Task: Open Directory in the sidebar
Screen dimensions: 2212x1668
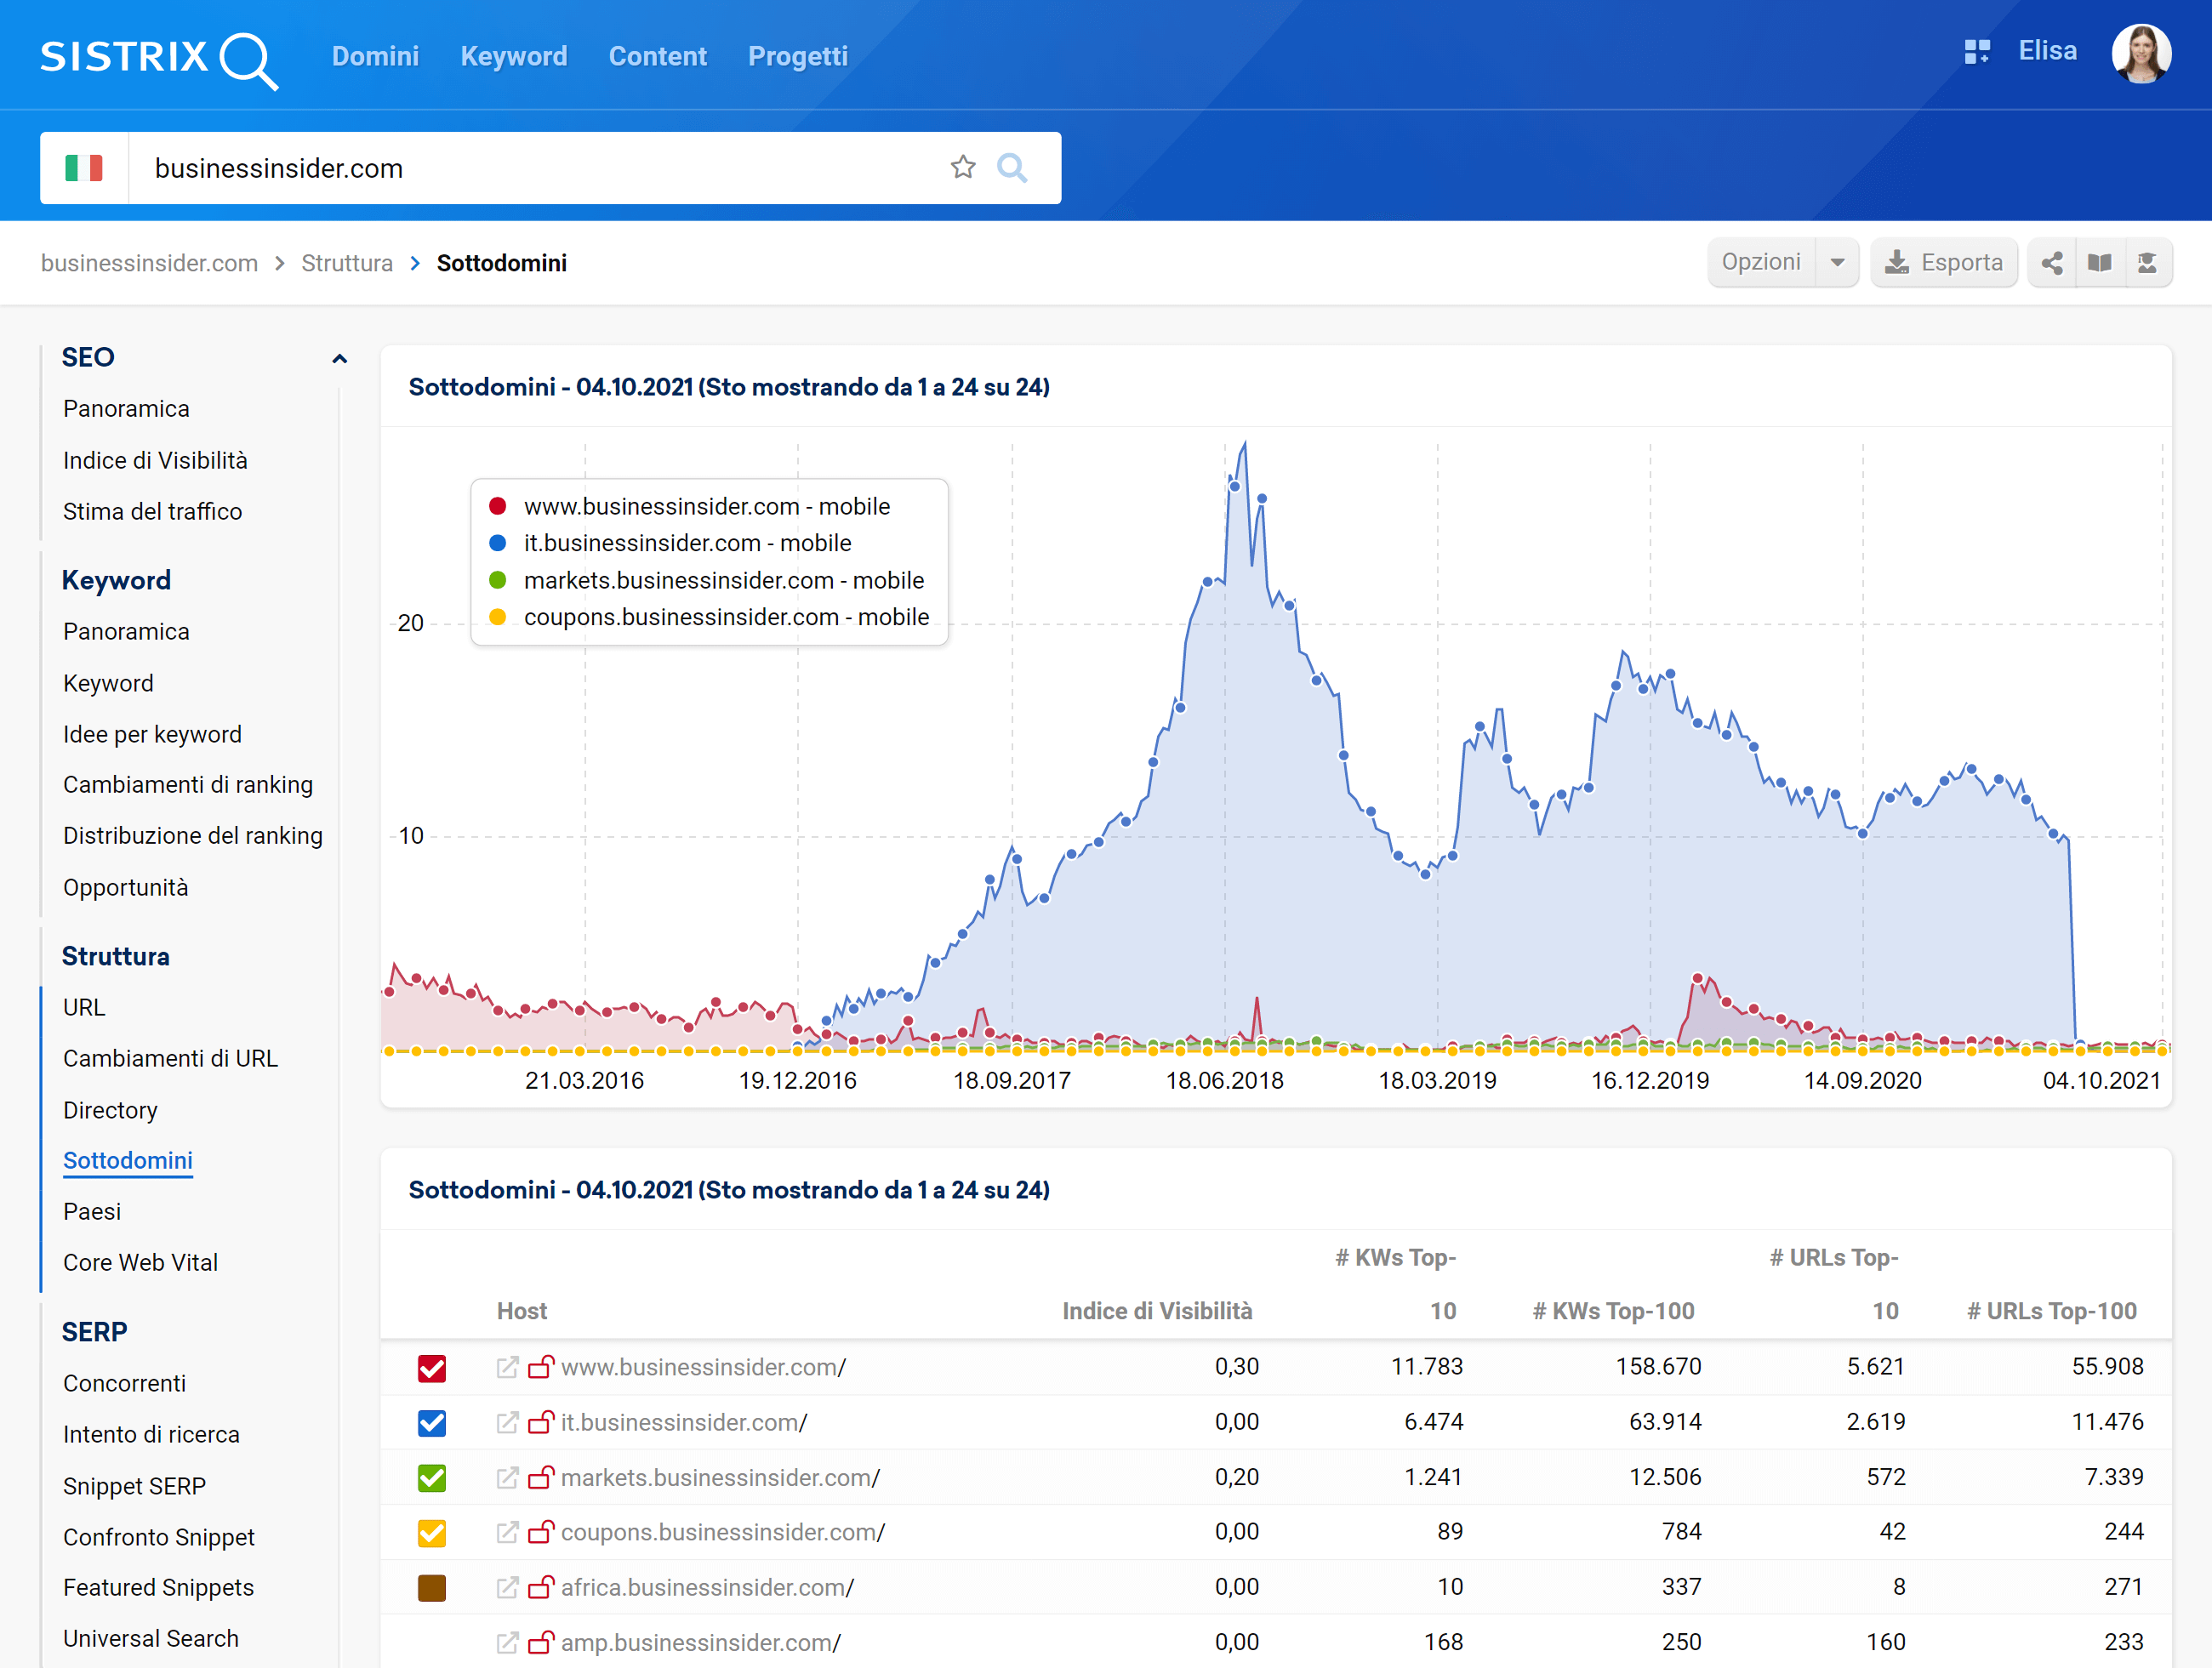Action: coord(110,1110)
